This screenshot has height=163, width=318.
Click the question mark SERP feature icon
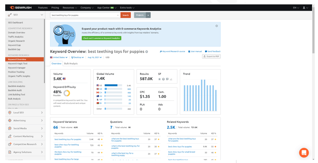click(163, 79)
